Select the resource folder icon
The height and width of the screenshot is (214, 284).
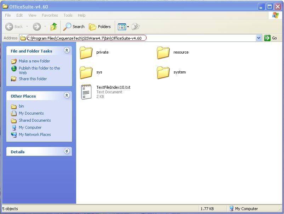[163, 53]
